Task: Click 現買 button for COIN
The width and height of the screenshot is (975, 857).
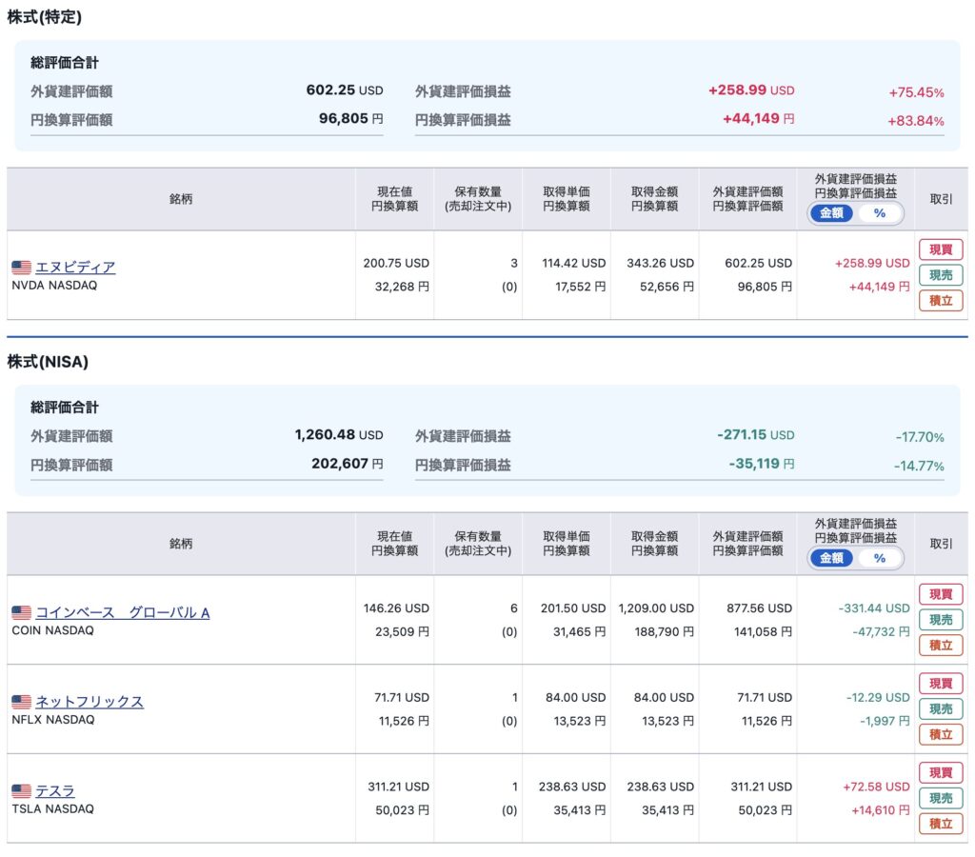Action: pyautogui.click(x=941, y=594)
